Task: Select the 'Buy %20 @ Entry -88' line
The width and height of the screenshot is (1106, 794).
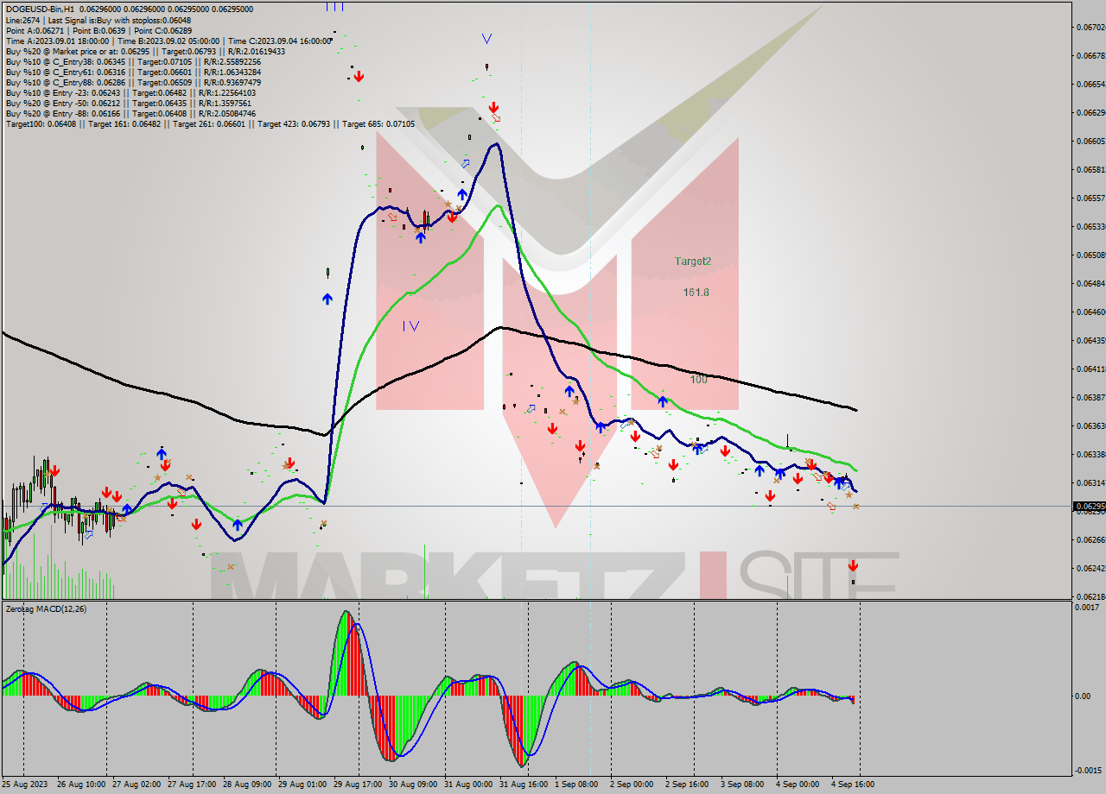Action: click(130, 113)
